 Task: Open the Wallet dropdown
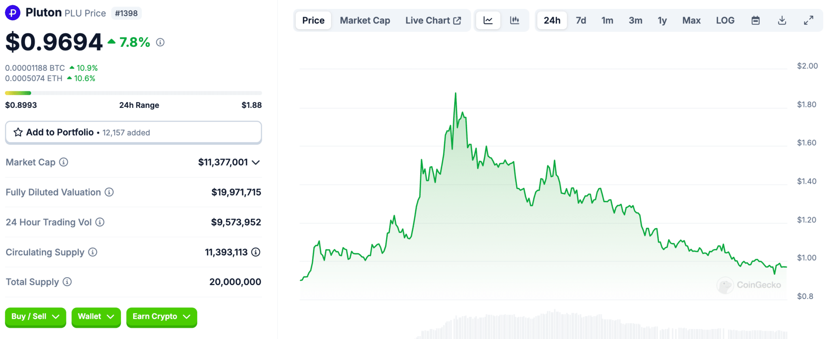(96, 317)
